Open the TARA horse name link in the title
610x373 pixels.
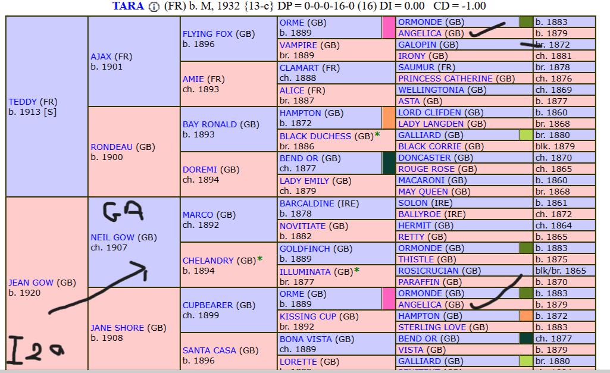(129, 7)
